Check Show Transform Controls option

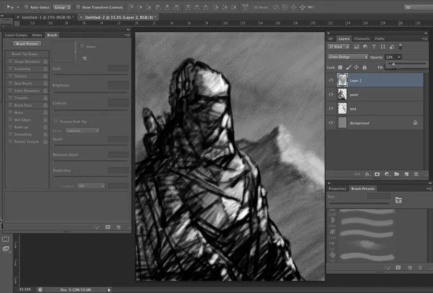coord(78,7)
